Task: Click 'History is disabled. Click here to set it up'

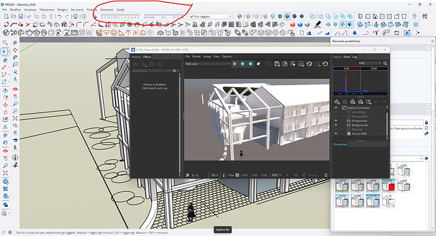Action: [x=155, y=86]
